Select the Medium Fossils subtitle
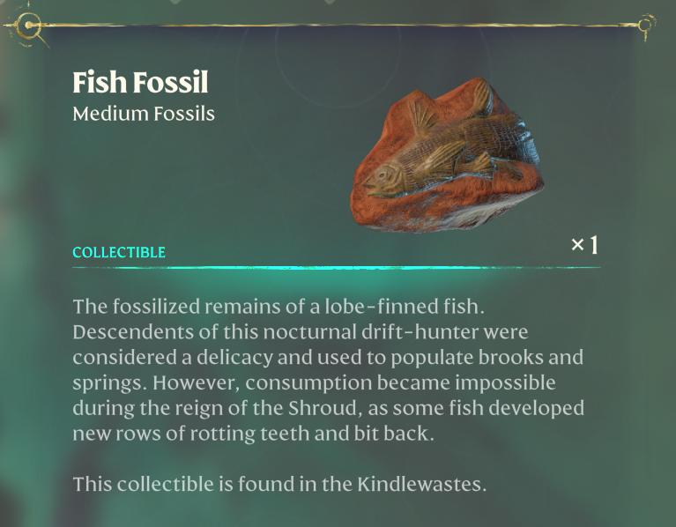676x527 pixels. [x=144, y=115]
